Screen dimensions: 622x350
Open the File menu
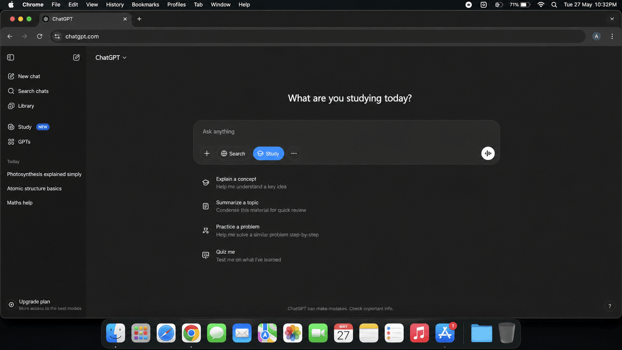tap(56, 5)
